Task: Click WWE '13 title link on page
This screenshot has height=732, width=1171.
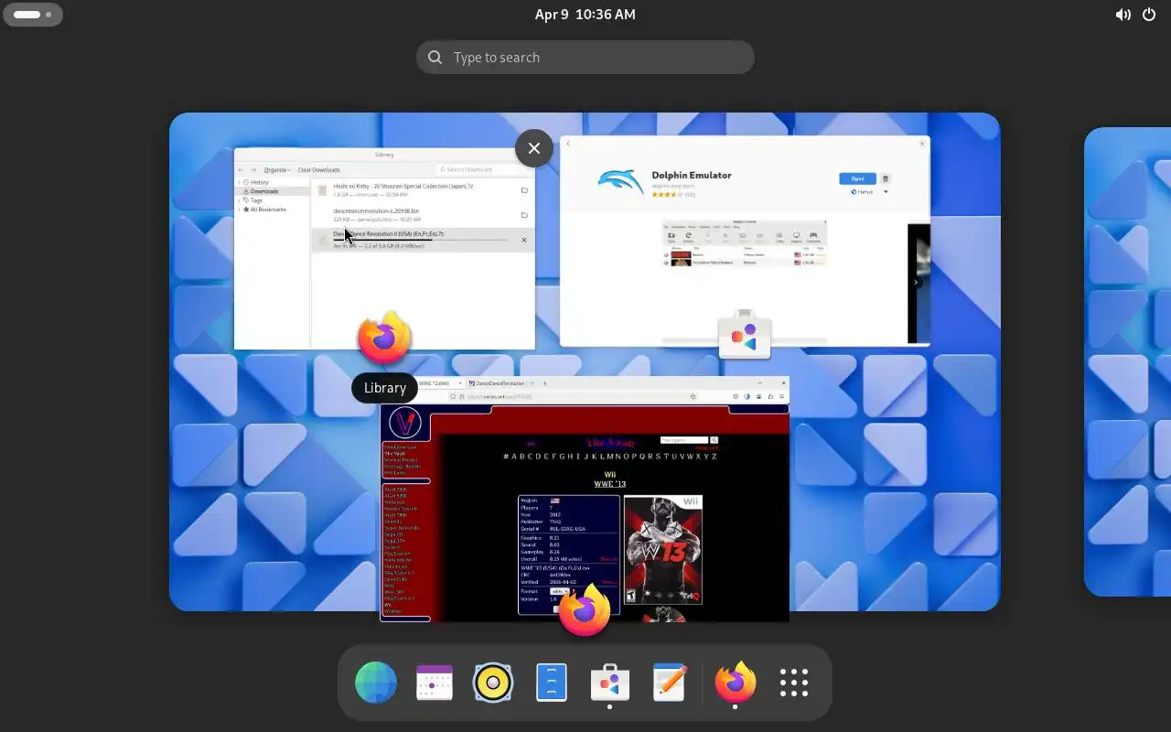Action: point(610,484)
